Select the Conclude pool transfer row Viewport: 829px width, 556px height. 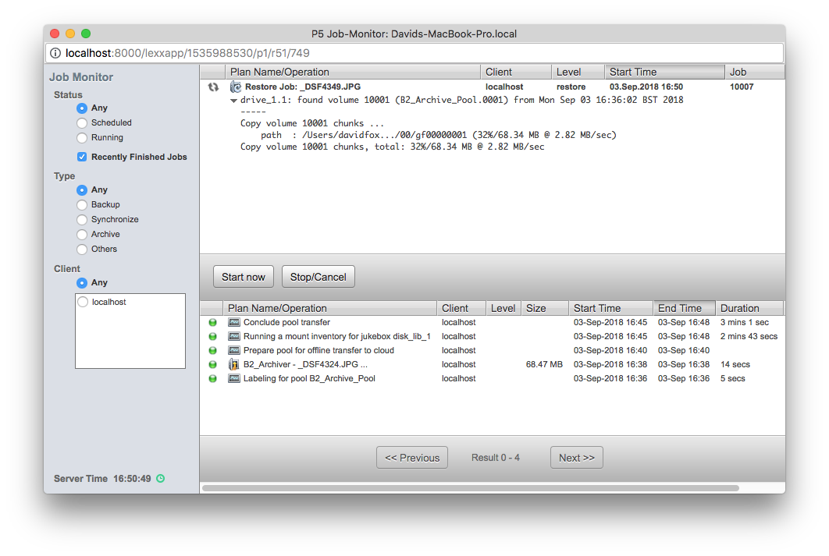[x=493, y=322]
